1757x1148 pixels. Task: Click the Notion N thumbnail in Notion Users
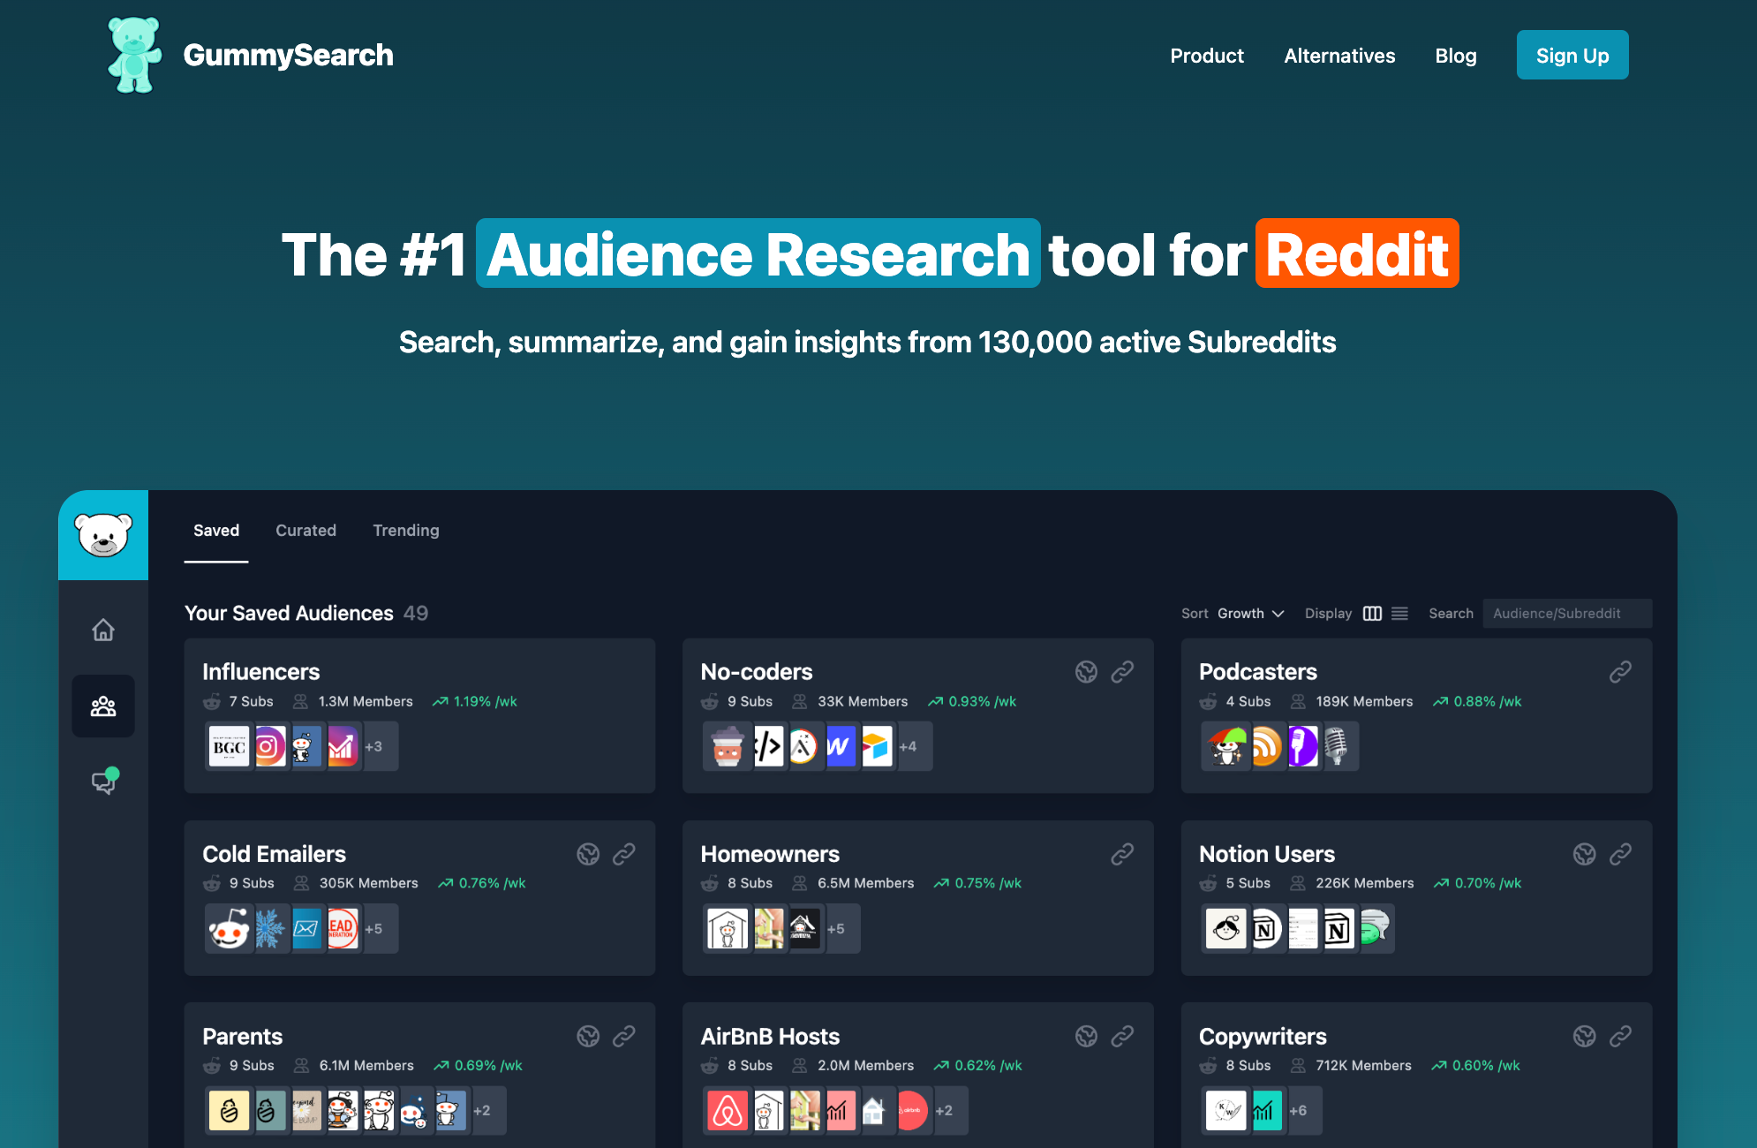[x=1337, y=929]
